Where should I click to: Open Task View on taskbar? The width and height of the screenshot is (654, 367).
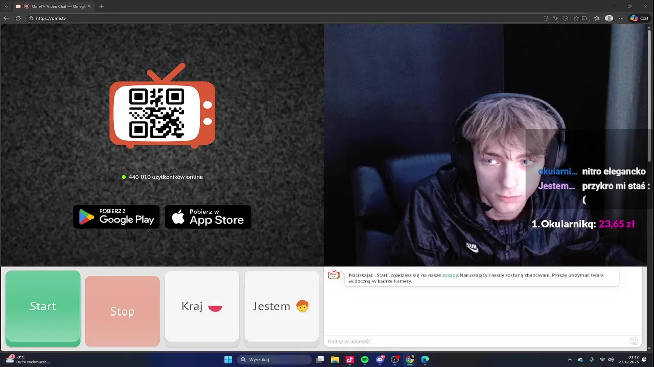(320, 360)
